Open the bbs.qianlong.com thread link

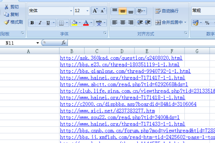[125, 71]
